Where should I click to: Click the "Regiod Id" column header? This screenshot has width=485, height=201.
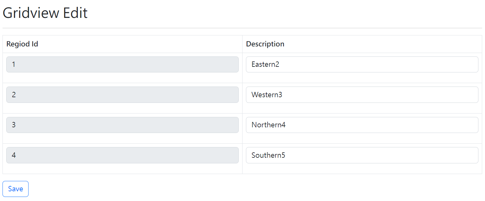pos(22,44)
